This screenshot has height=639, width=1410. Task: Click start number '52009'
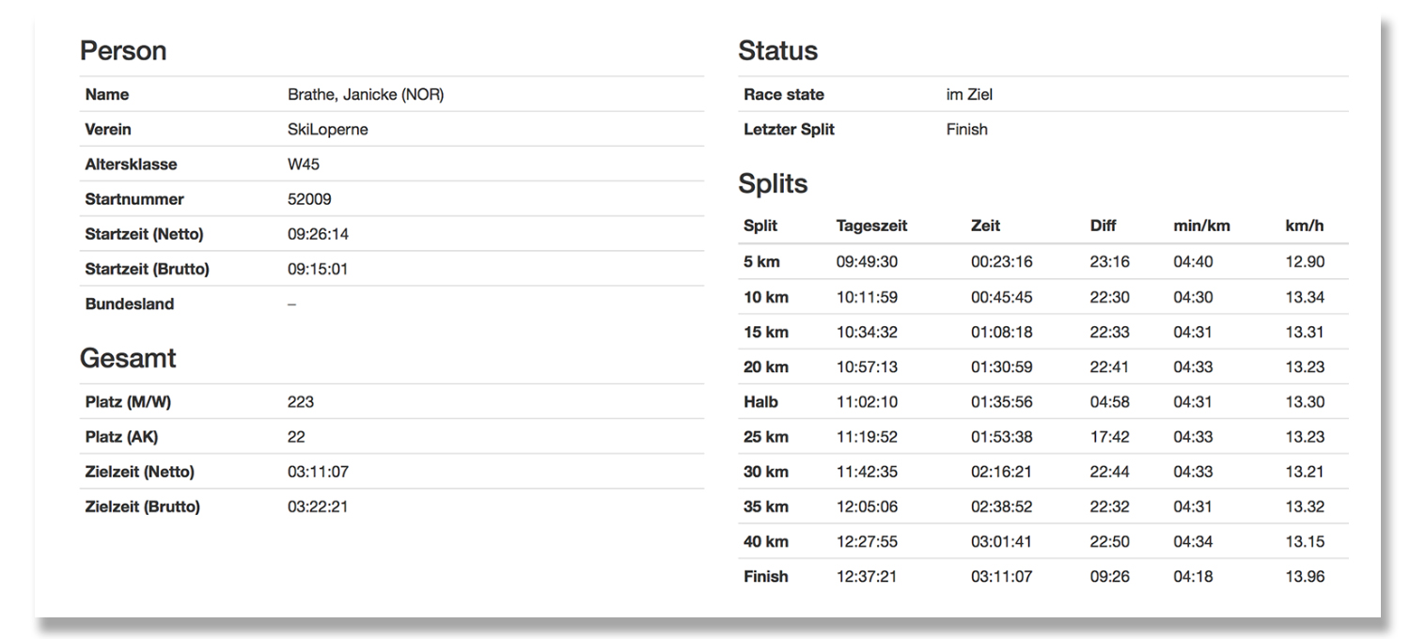309,199
